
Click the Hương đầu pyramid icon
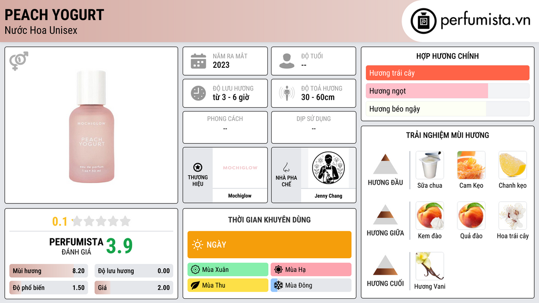[x=385, y=164]
